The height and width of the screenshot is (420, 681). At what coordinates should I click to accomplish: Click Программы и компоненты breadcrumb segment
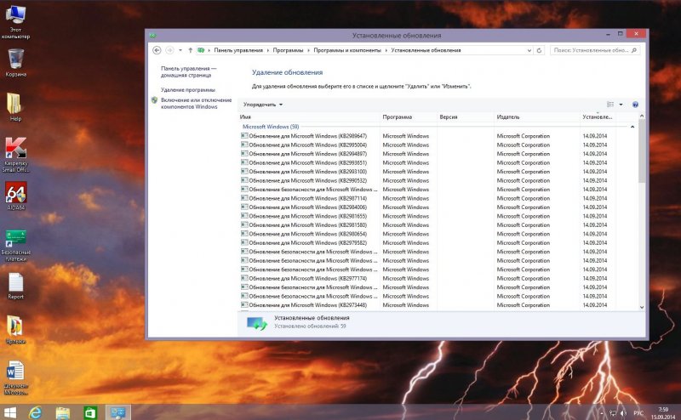[x=347, y=50]
